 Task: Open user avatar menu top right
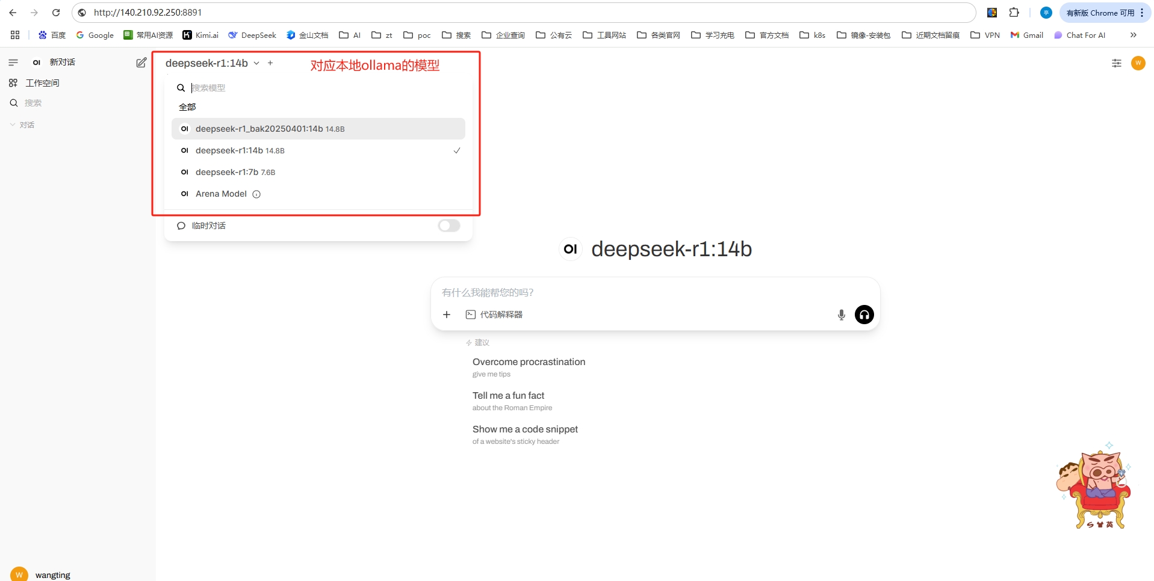(1138, 63)
